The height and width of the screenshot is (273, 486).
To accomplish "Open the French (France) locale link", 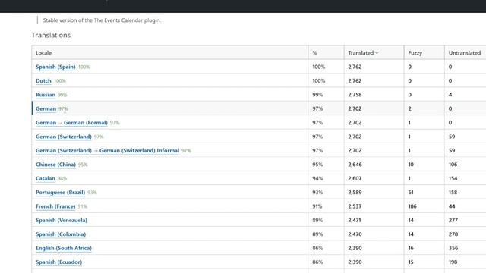I will 55,206.
